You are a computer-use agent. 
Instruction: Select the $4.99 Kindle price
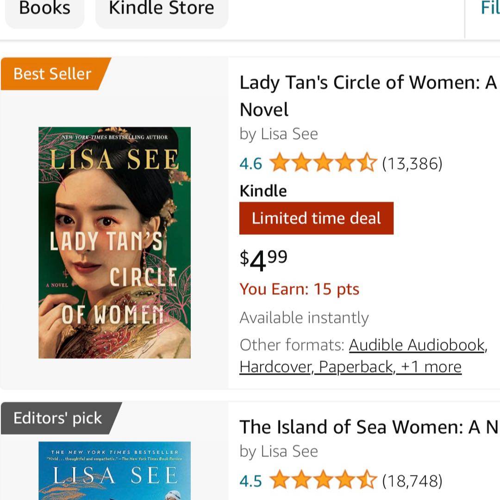pos(263,259)
